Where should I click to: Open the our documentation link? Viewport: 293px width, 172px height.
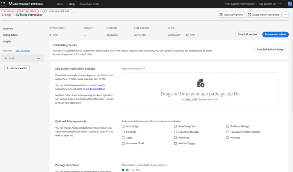coord(95,89)
